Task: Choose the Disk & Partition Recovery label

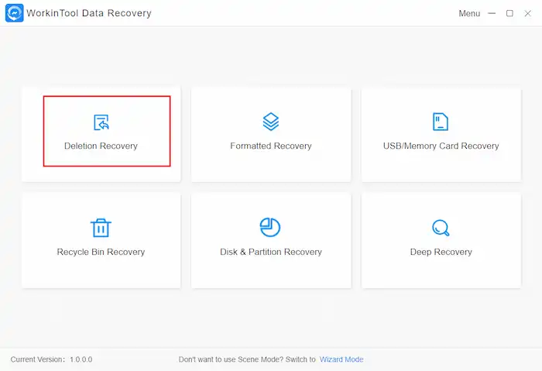Action: (x=270, y=252)
